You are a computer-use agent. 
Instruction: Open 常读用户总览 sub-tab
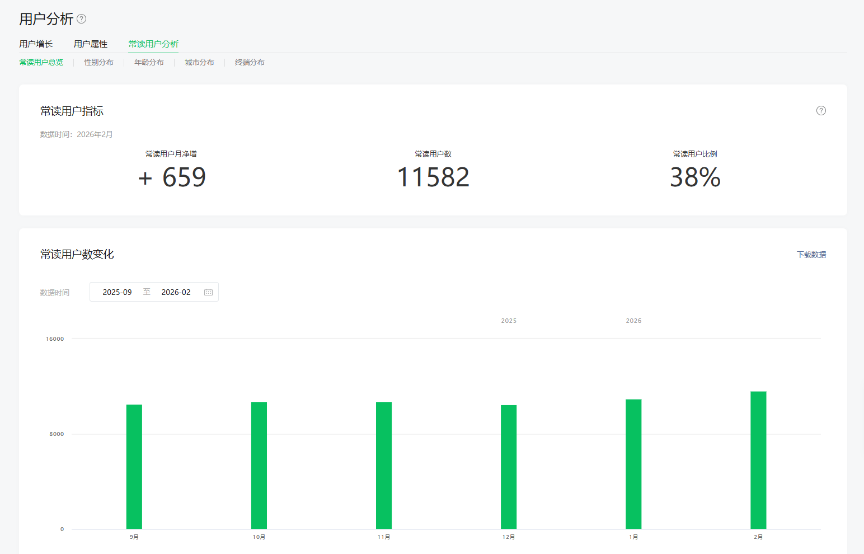pyautogui.click(x=41, y=63)
